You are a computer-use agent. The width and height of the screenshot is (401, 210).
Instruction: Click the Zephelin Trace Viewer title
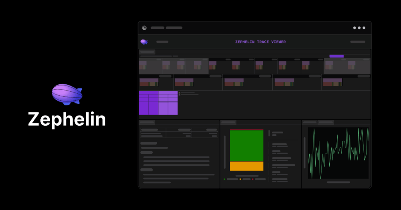260,42
